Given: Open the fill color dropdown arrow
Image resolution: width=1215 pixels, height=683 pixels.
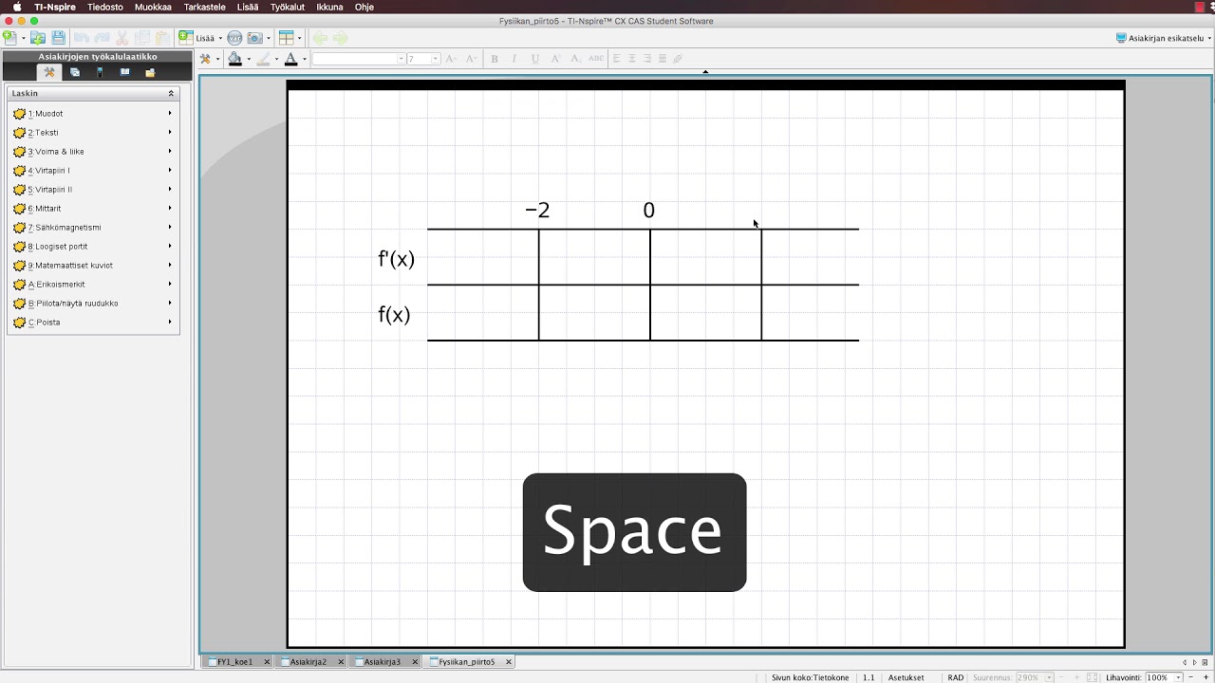Looking at the screenshot, I should coord(249,60).
